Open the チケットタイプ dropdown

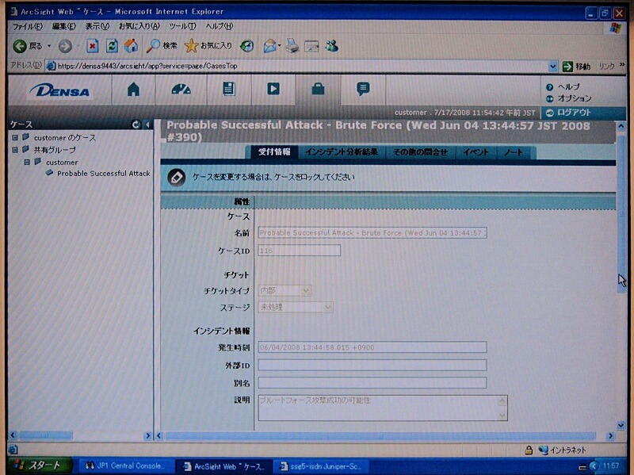coord(285,290)
